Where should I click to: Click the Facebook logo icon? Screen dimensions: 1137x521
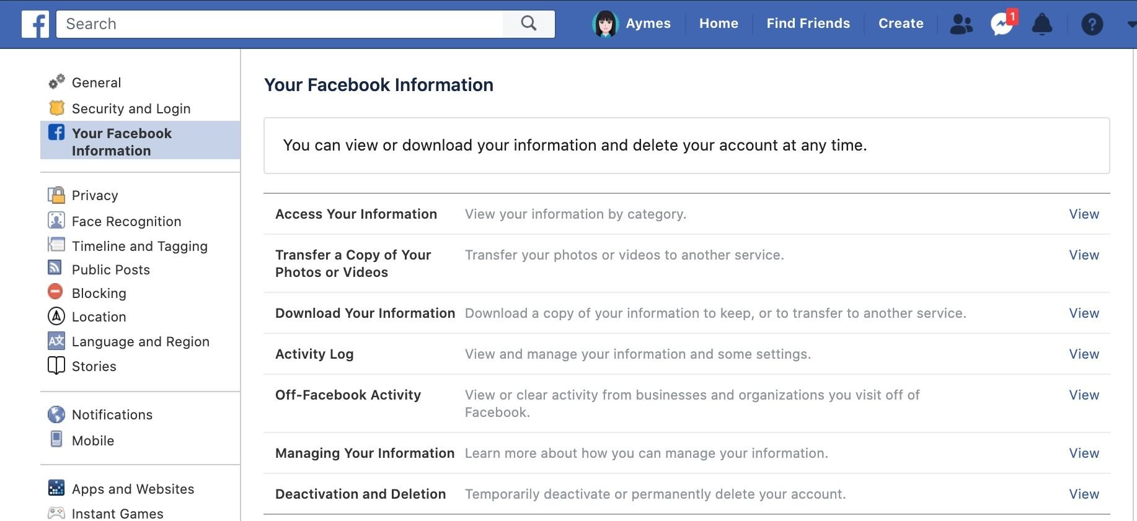35,24
